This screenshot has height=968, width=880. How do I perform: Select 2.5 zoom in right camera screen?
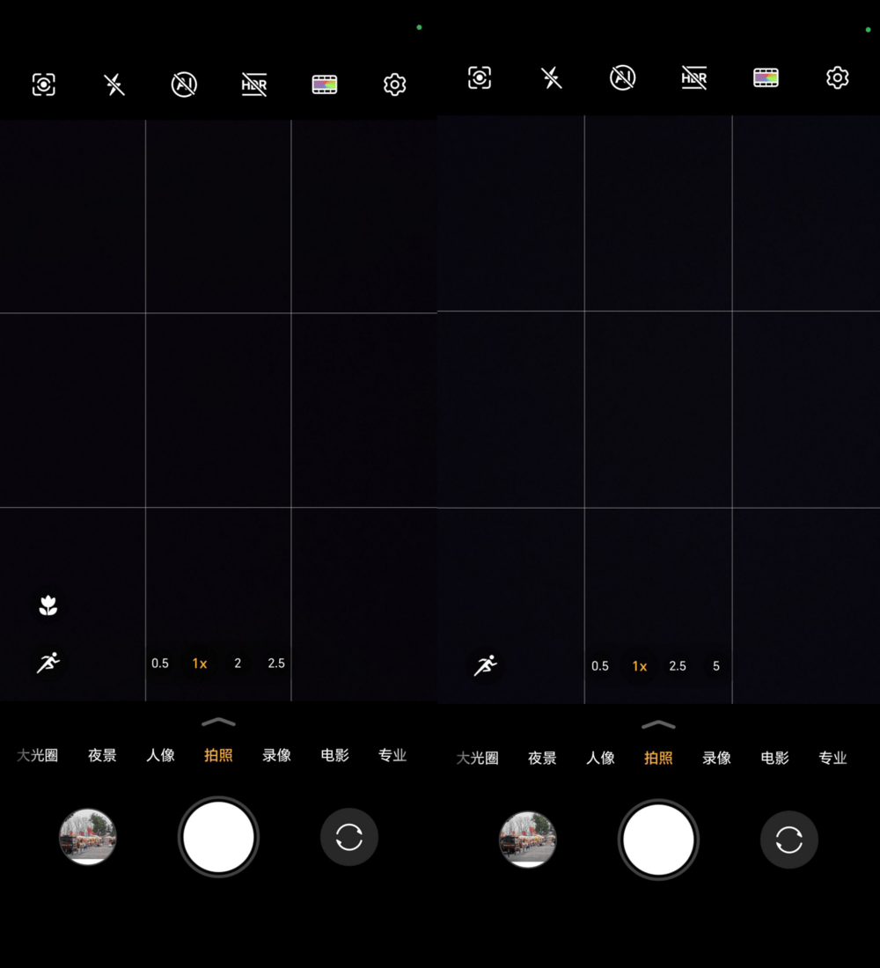pos(678,666)
